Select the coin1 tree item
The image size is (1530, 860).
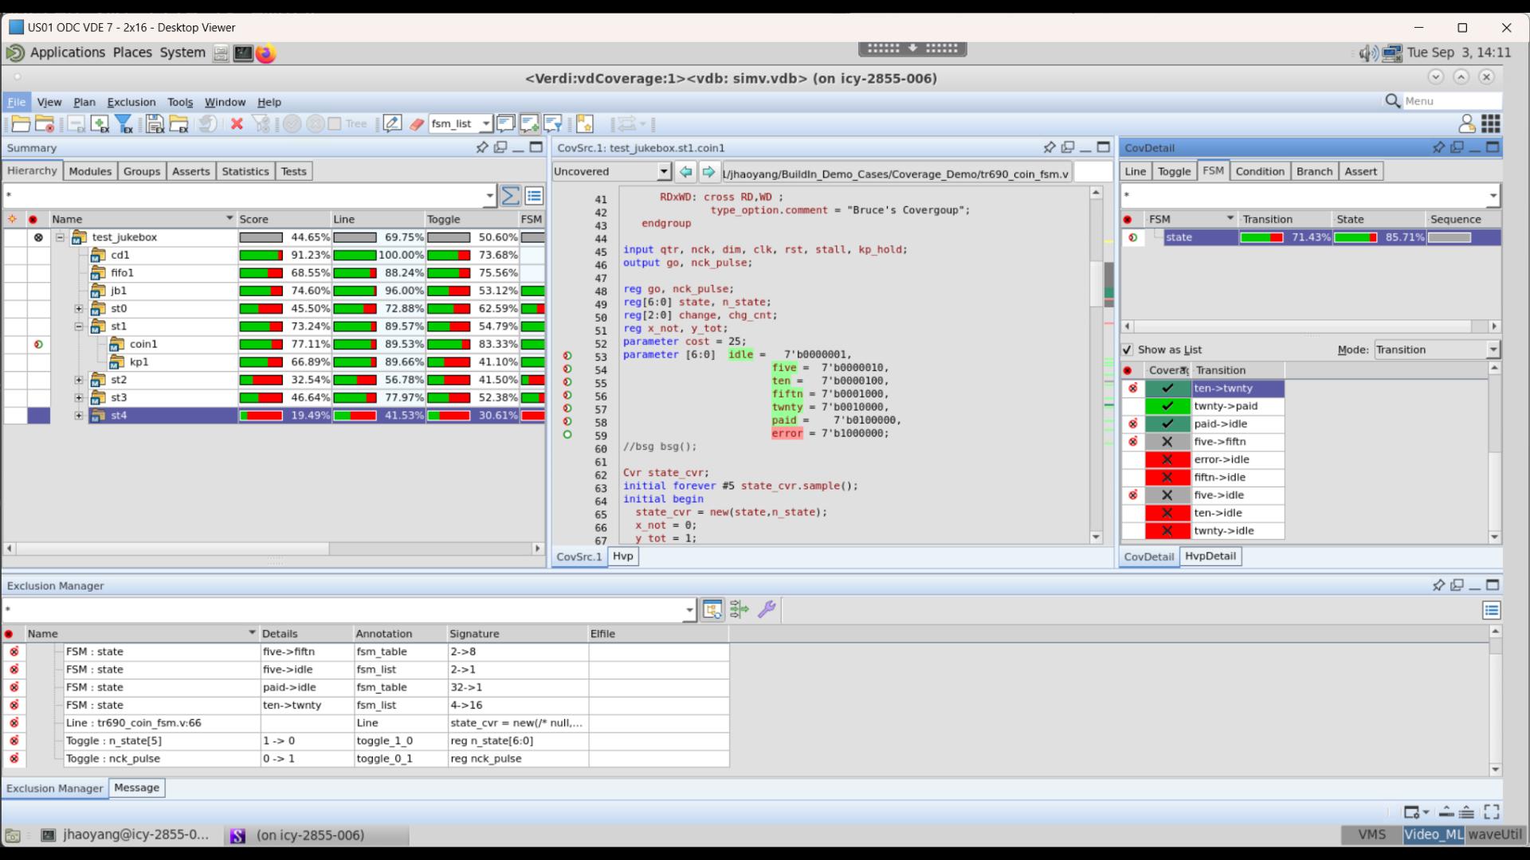(143, 344)
